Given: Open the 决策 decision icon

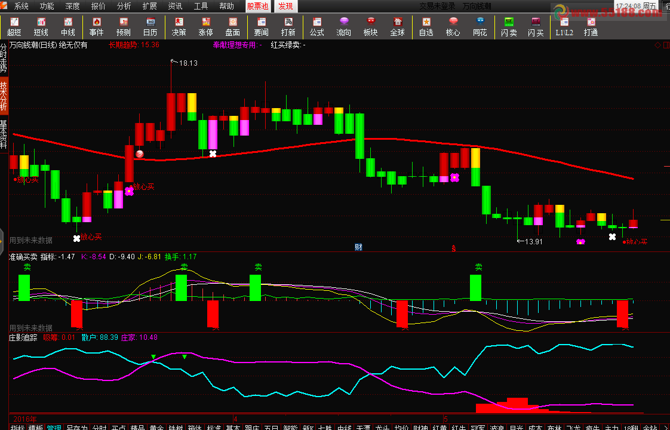Looking at the screenshot, I should [x=179, y=27].
